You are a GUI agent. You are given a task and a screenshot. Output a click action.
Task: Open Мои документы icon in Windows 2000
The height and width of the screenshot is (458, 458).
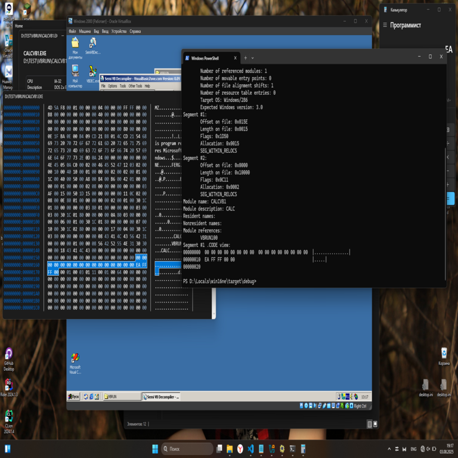(x=75, y=48)
